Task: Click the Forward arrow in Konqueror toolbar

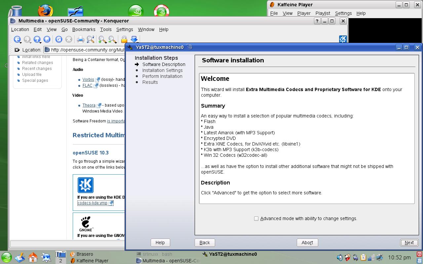Action: pyautogui.click(x=27, y=39)
